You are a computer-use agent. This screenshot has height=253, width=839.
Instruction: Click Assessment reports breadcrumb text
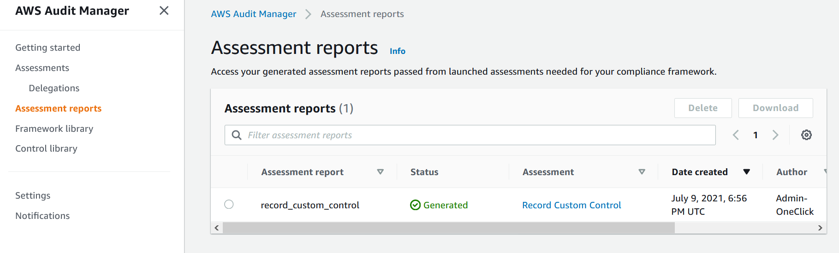pyautogui.click(x=362, y=14)
